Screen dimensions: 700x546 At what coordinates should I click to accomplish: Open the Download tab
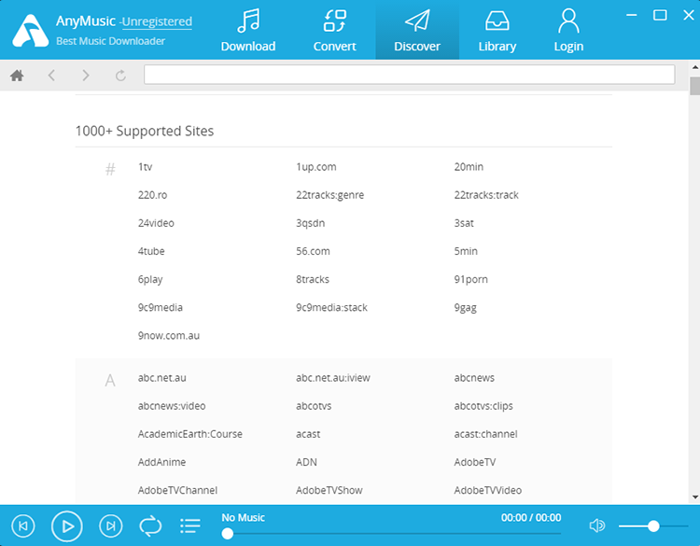pyautogui.click(x=247, y=31)
